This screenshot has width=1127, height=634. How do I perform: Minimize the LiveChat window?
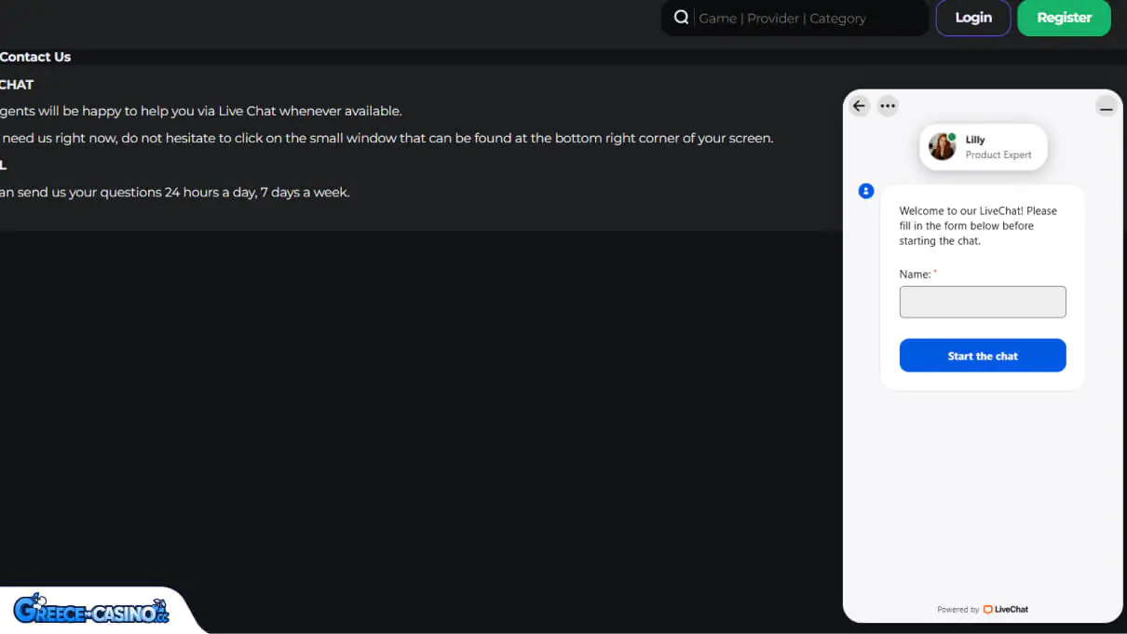[x=1107, y=107]
